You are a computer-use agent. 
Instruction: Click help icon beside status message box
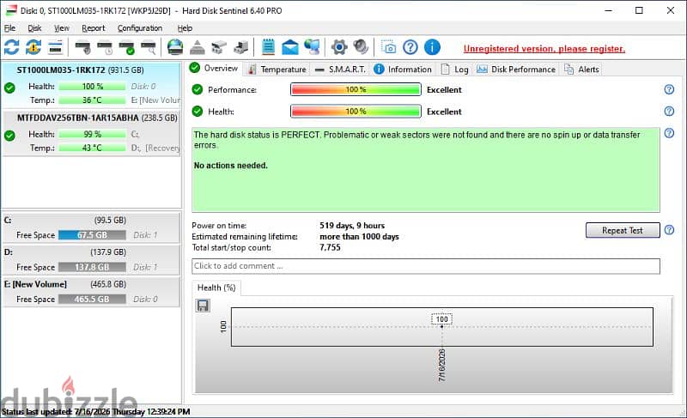pyautogui.click(x=669, y=133)
